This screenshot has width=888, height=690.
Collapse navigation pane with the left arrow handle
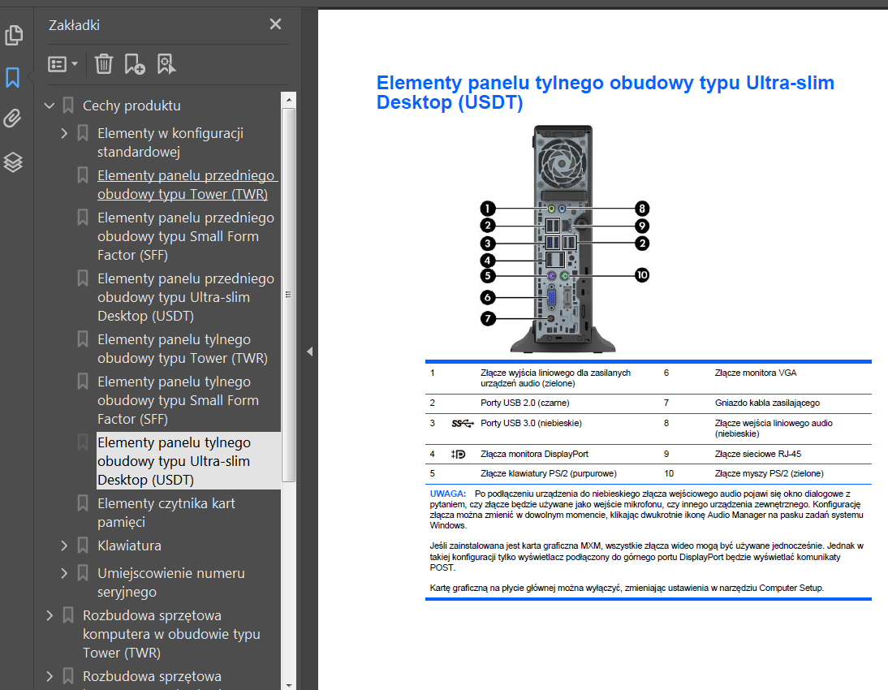coord(310,351)
